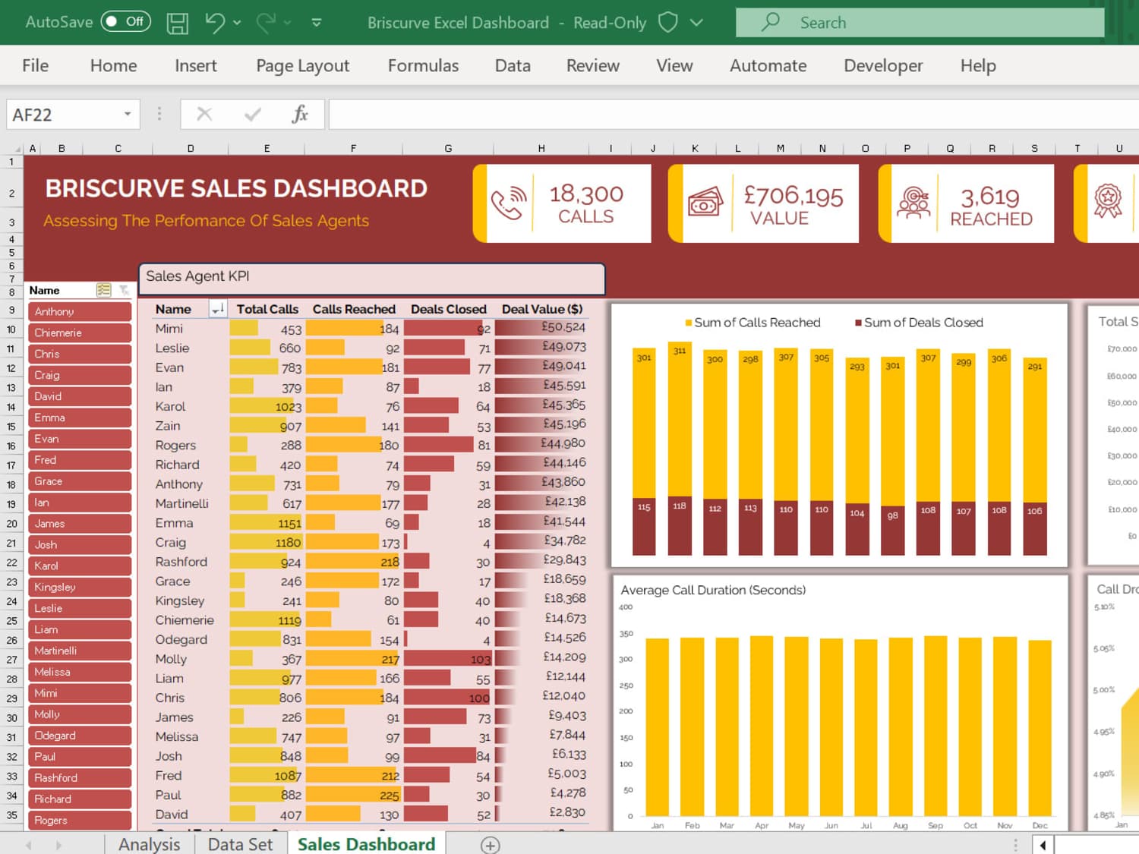1139x854 pixels.
Task: Click the Sum of Calls Reached legend swatch
Action: point(689,323)
